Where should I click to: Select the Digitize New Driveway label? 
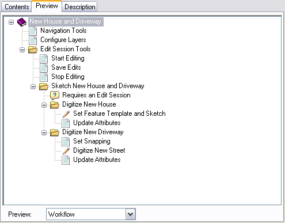pyautogui.click(x=93, y=132)
